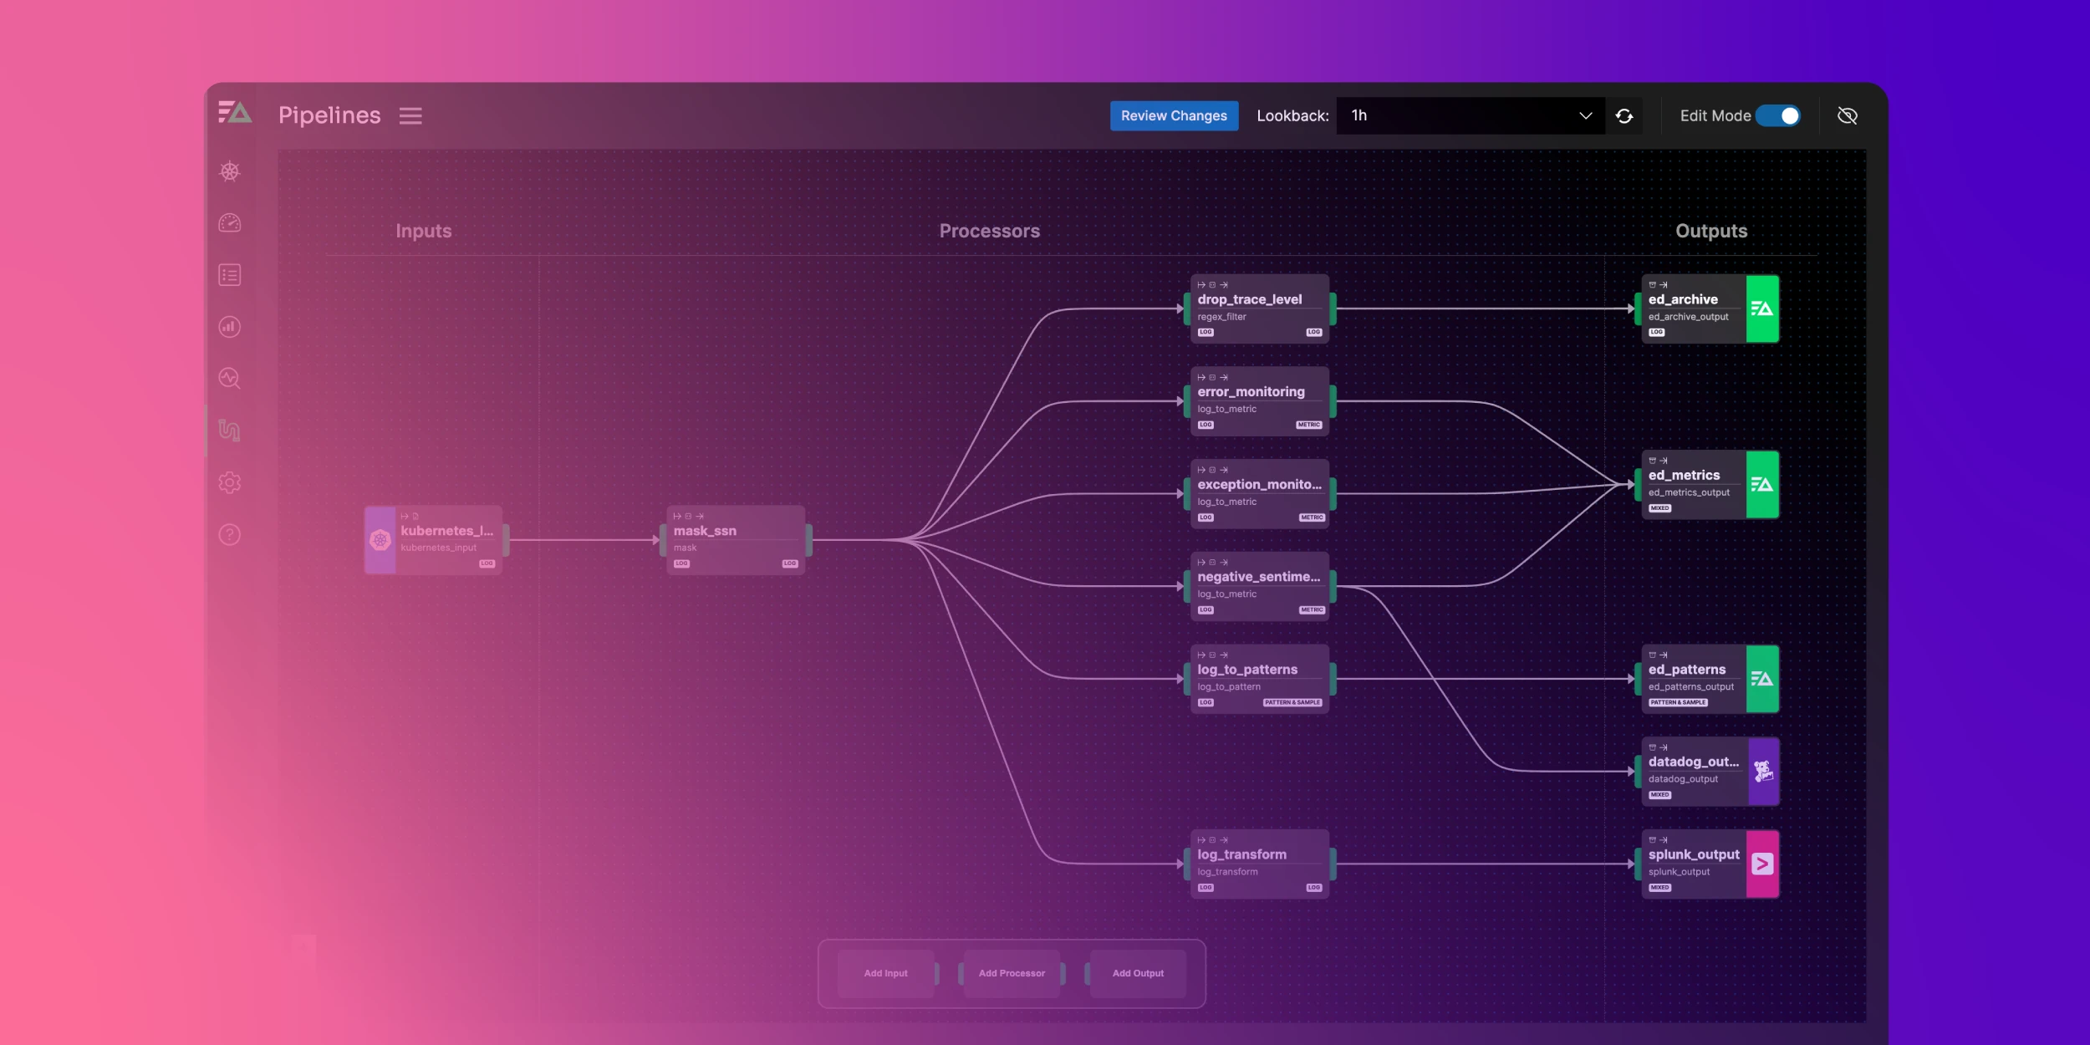Click the Splunk logo on splunk_output node
The width and height of the screenshot is (2090, 1045).
coord(1762,864)
